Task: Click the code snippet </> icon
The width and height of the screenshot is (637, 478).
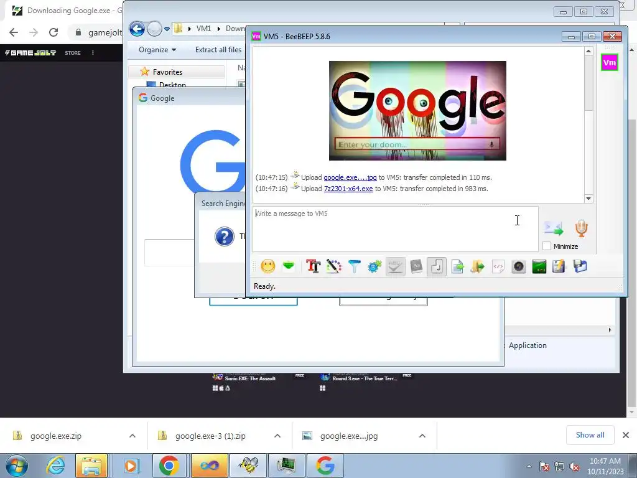Action: click(498, 266)
